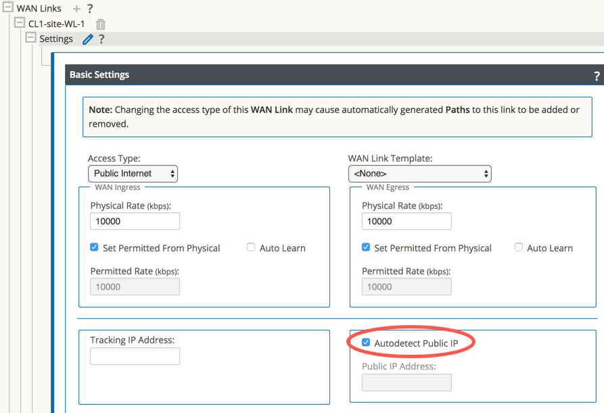The height and width of the screenshot is (413, 604).
Task: Open the WAN Link Template dropdown
Action: point(419,174)
